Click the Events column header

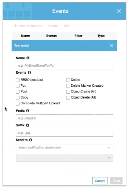point(52,36)
